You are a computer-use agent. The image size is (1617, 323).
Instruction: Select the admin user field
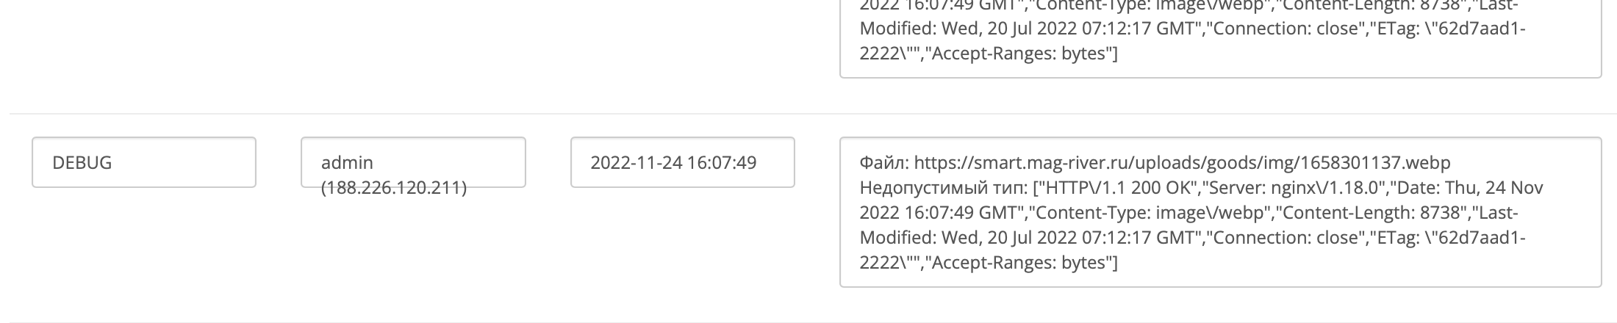[413, 162]
